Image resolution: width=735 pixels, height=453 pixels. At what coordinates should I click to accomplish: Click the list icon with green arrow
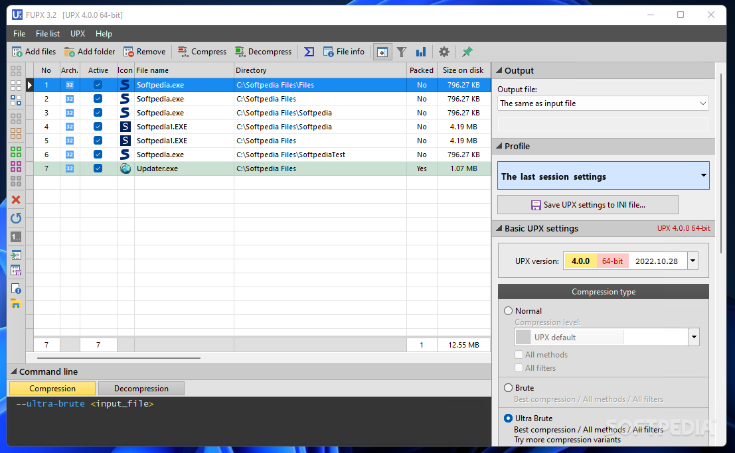click(16, 255)
